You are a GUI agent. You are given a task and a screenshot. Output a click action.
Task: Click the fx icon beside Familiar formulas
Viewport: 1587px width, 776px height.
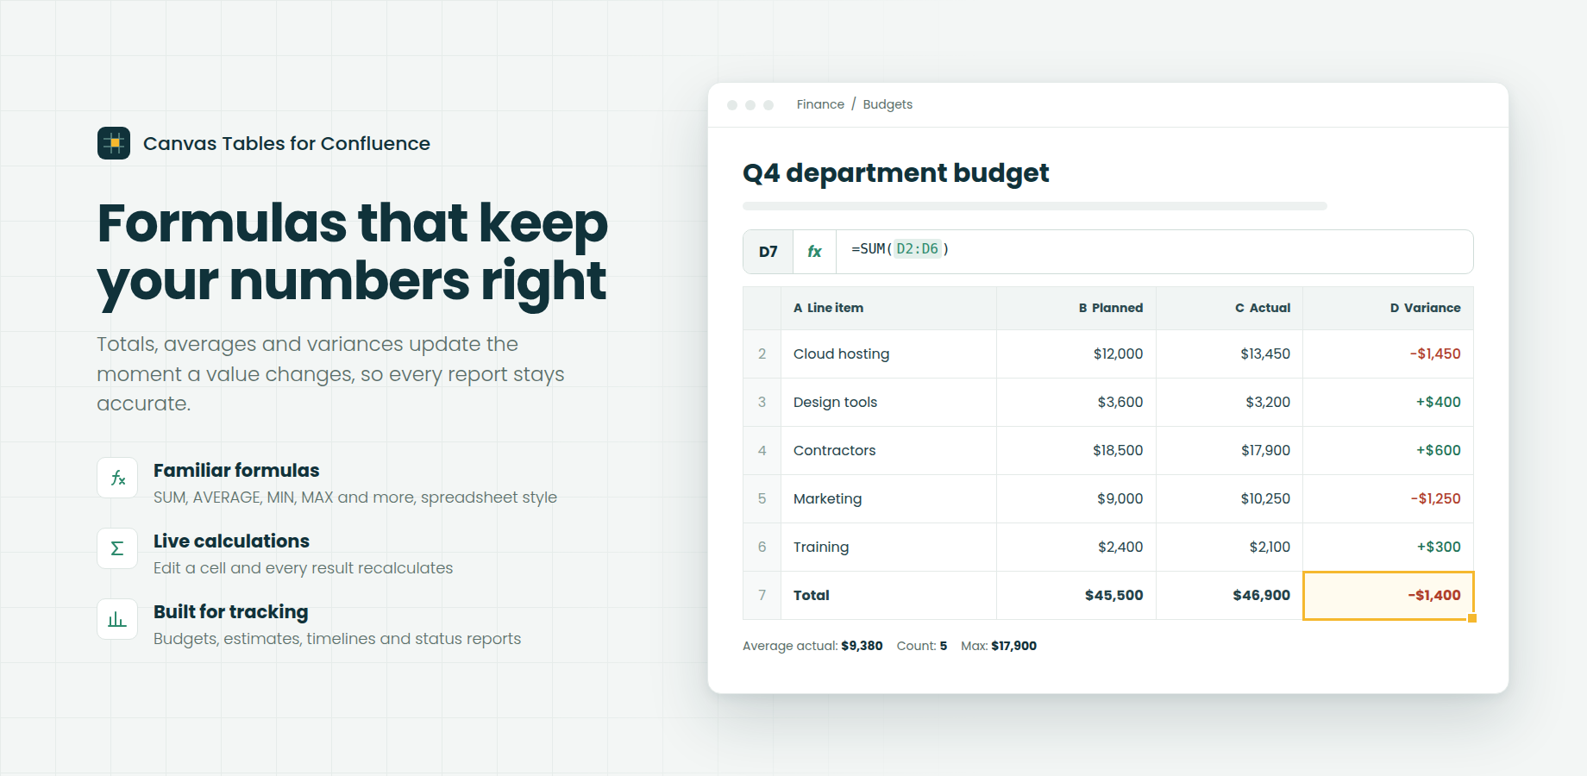tap(117, 478)
